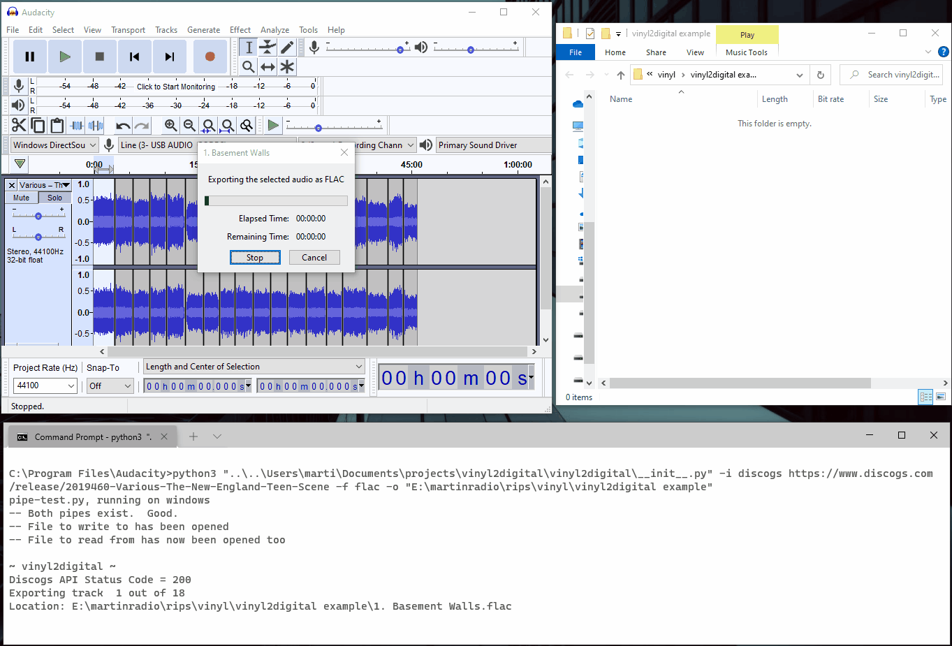Open Length and Center of Selection dropdown

[x=254, y=367]
